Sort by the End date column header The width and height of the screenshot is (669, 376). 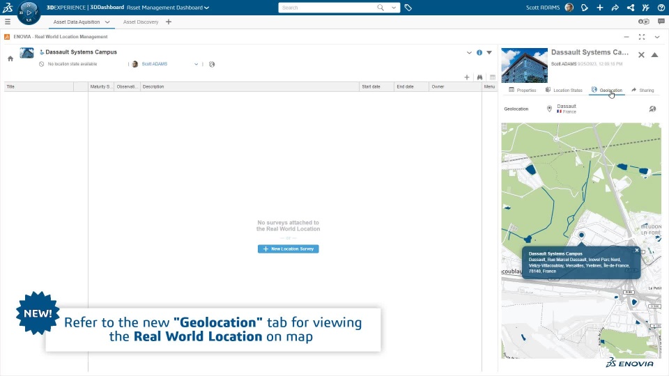coord(411,86)
